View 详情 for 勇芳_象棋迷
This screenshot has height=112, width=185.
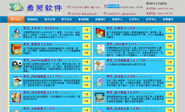[86, 53]
